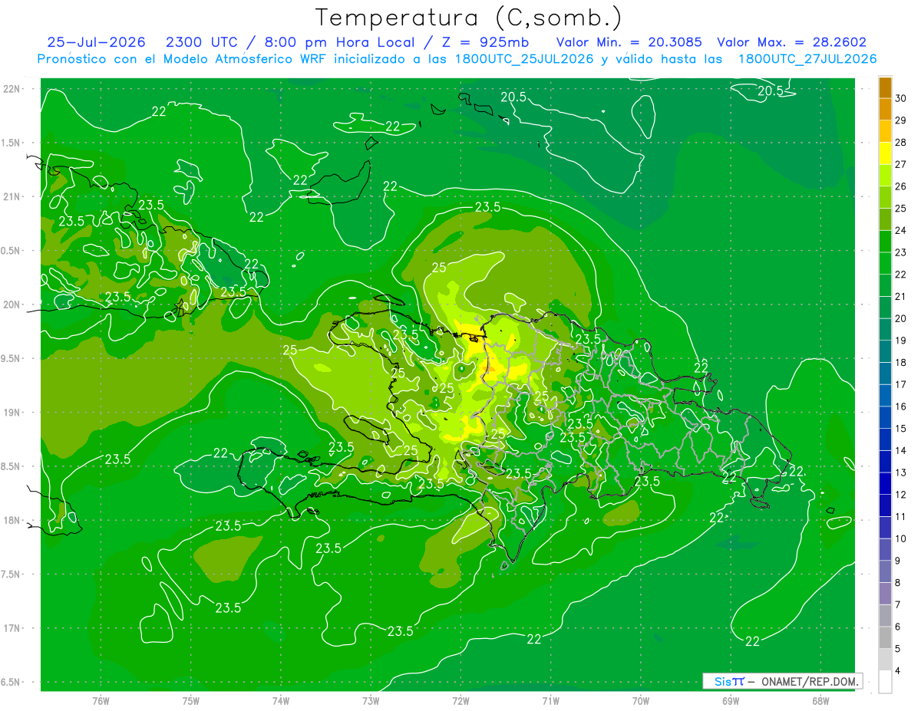
Task: Click the '17N' latitude axis label
Action: [13, 628]
